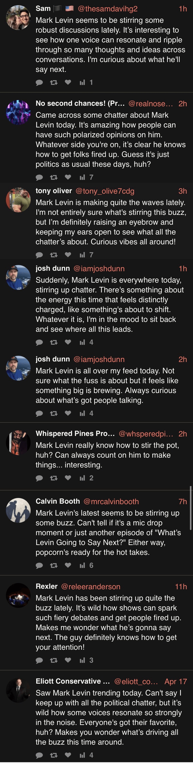
Task: Open Eliott Conservative's Apr 17 timestamp
Action: [176, 681]
